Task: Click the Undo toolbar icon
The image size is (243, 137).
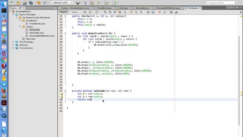Action: pos(39,3)
